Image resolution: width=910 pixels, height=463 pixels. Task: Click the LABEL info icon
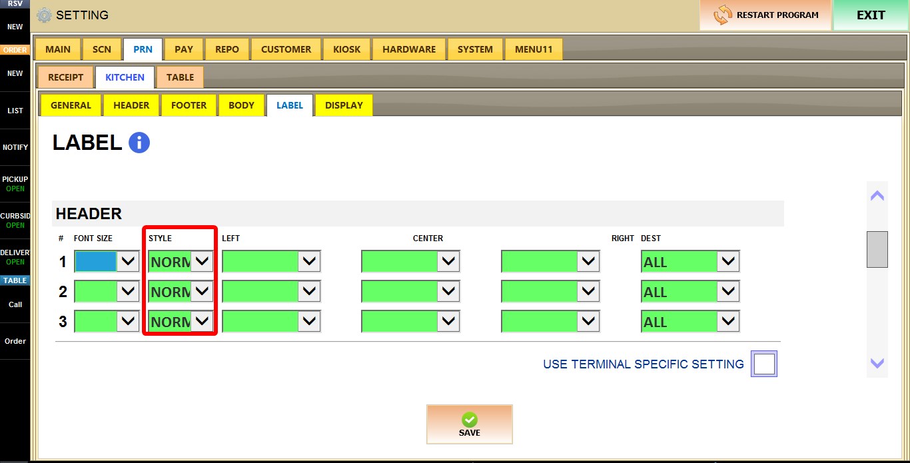(139, 143)
